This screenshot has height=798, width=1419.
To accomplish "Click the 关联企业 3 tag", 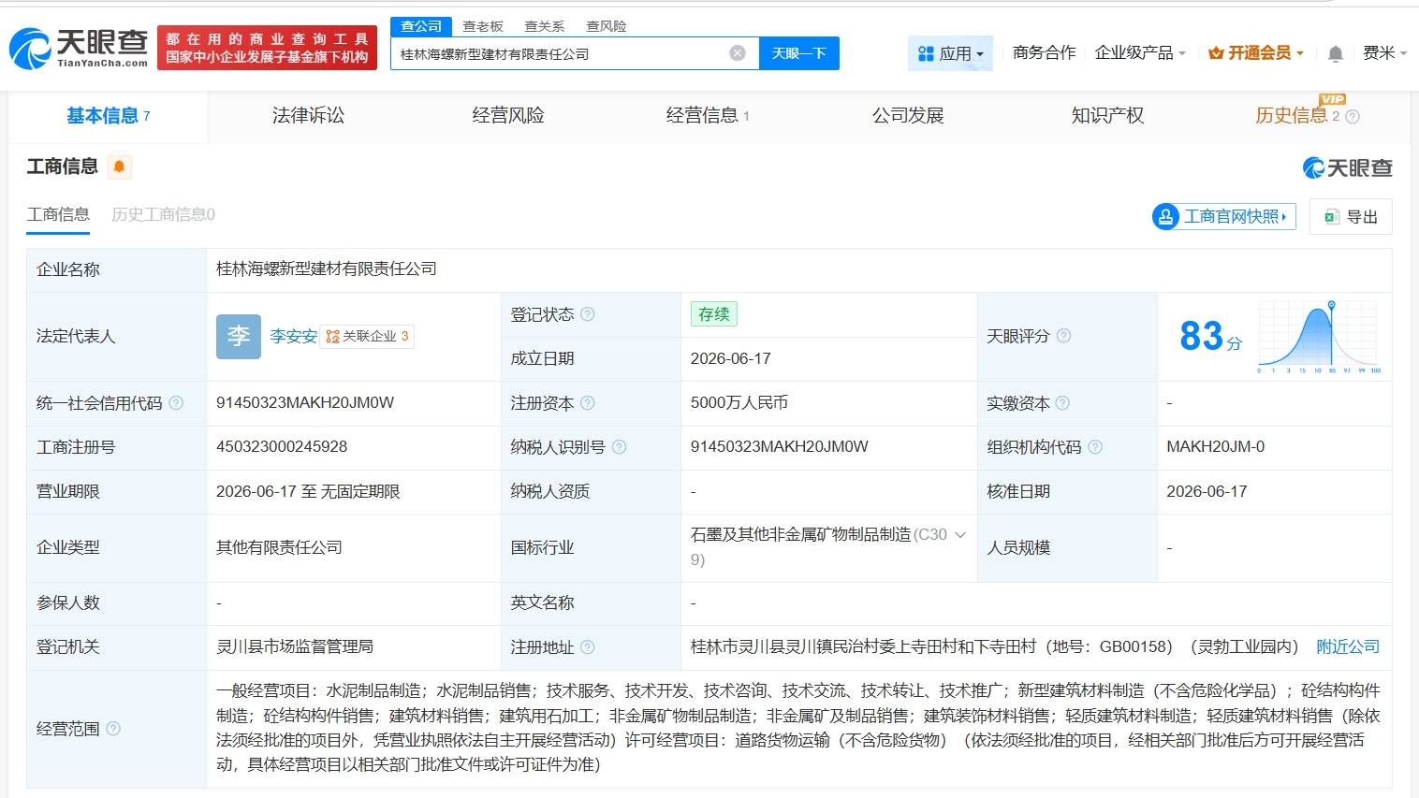I will tap(367, 336).
